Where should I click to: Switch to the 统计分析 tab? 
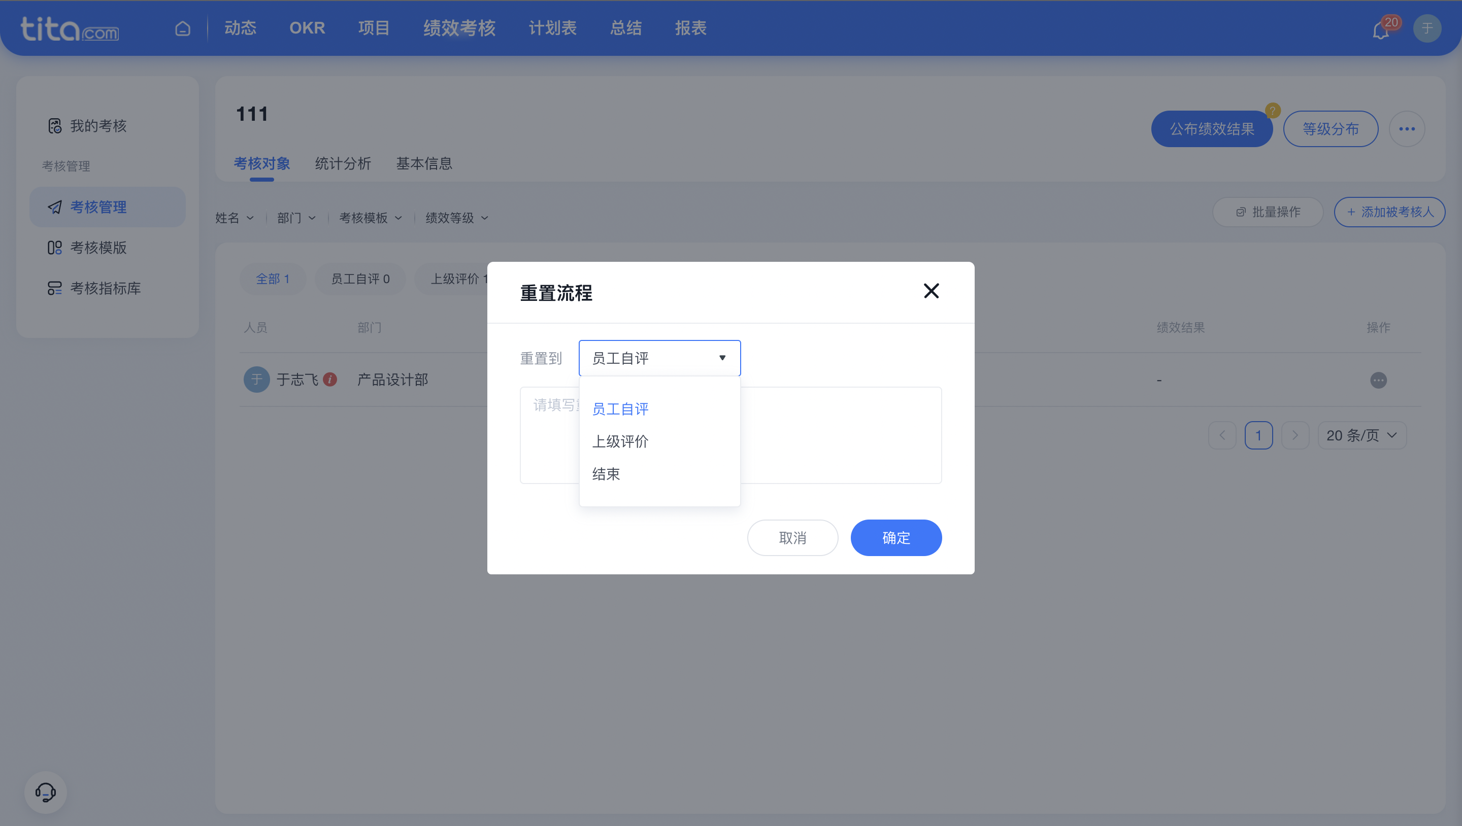tap(343, 163)
